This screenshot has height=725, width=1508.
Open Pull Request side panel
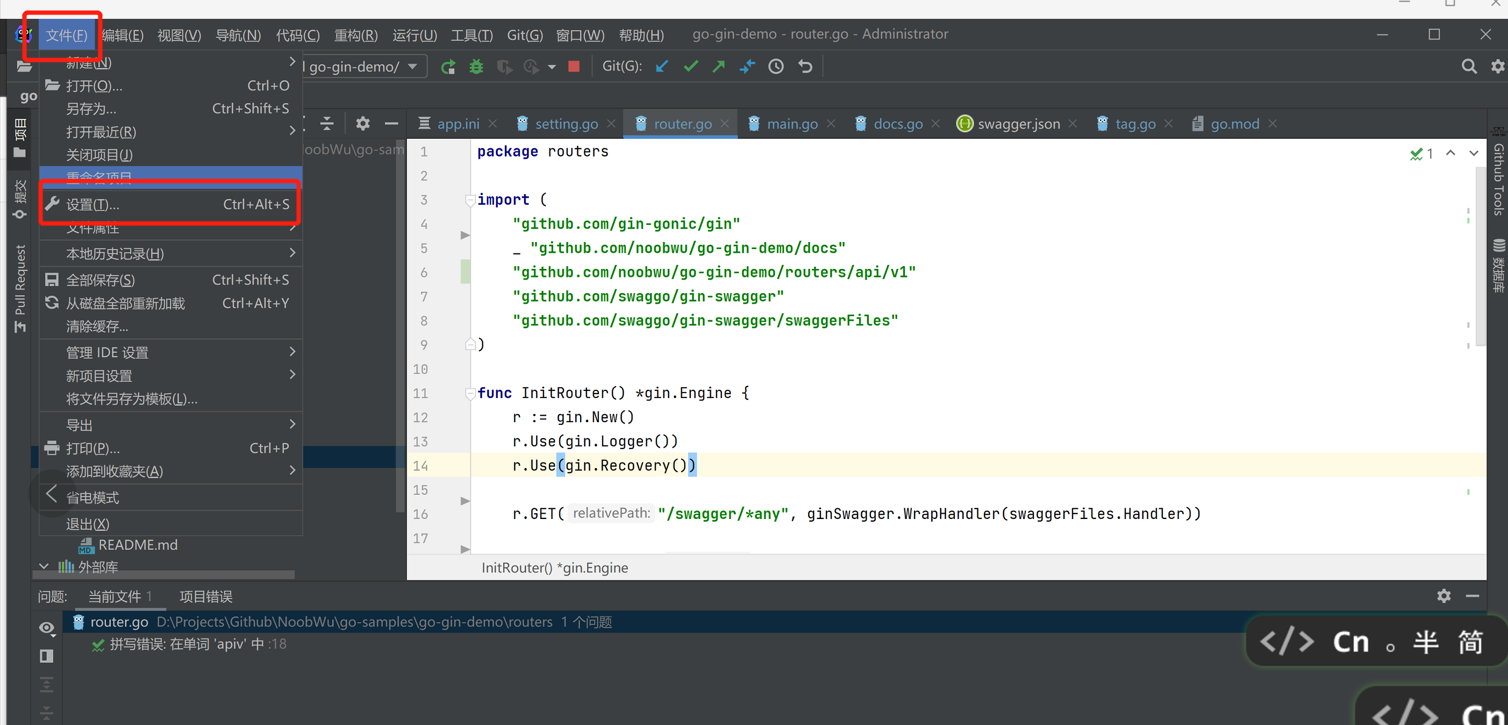(x=19, y=289)
